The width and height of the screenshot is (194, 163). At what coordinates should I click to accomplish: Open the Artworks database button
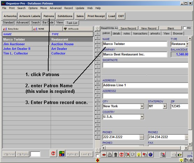coord(10,16)
